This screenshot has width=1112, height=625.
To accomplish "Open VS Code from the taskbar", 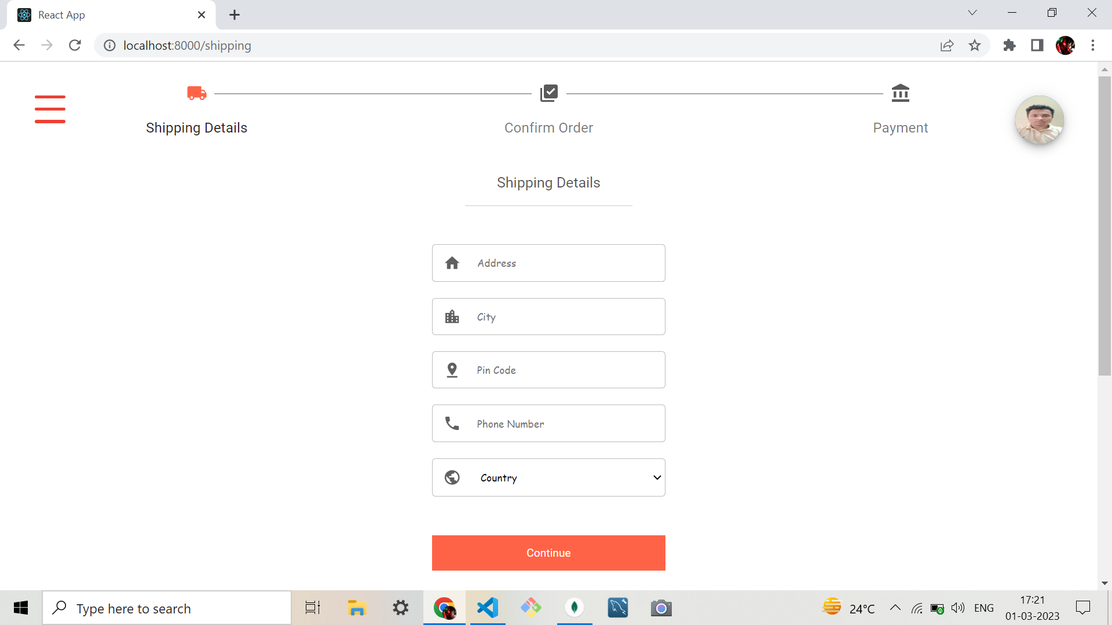I will [x=488, y=608].
